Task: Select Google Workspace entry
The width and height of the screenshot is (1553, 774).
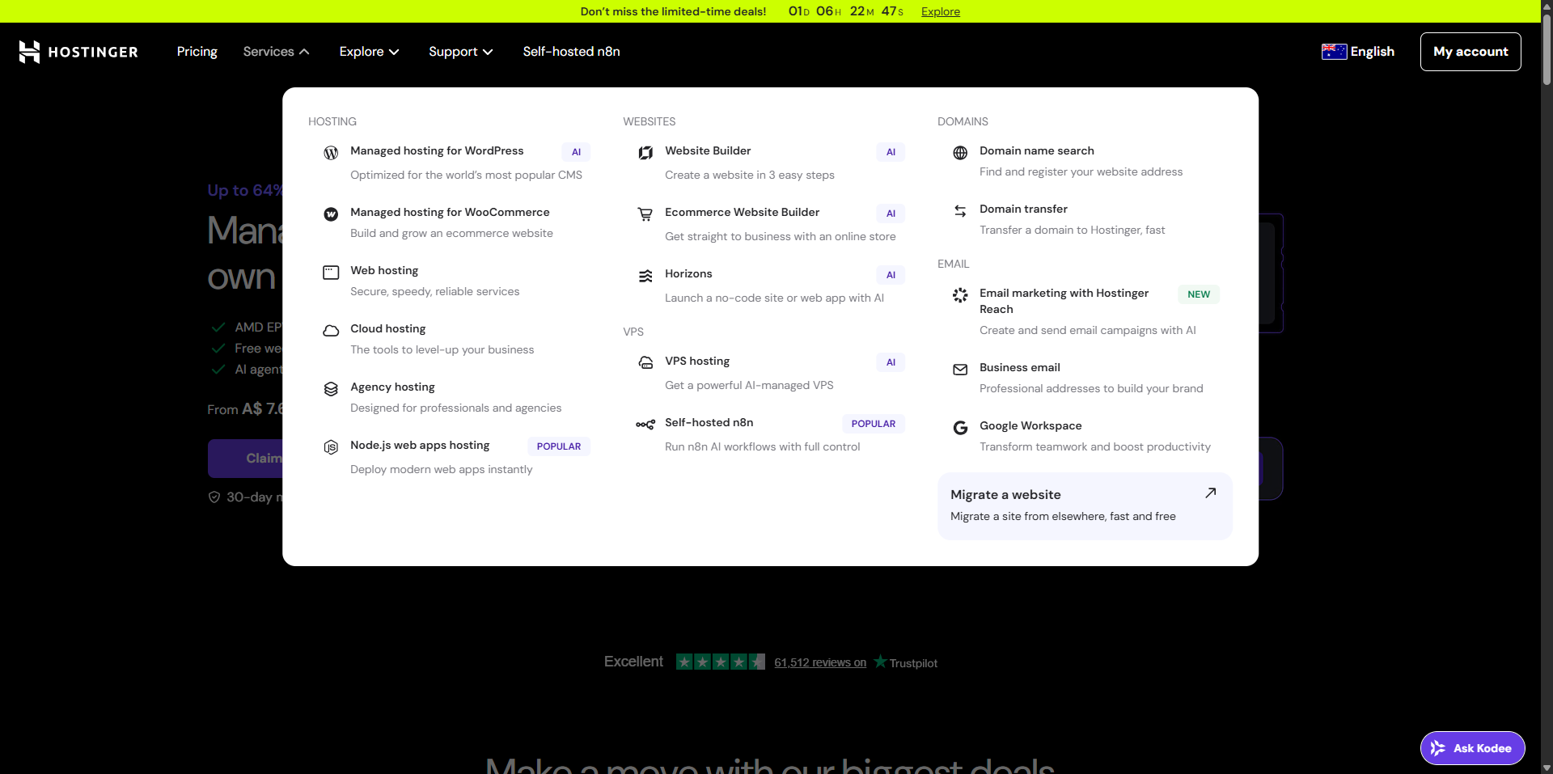Action: point(1085,436)
